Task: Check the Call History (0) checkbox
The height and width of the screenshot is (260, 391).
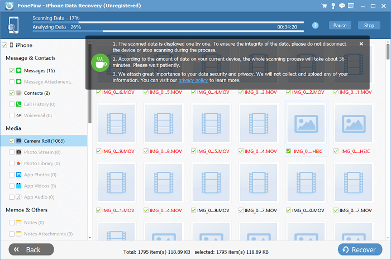Action: coord(12,104)
